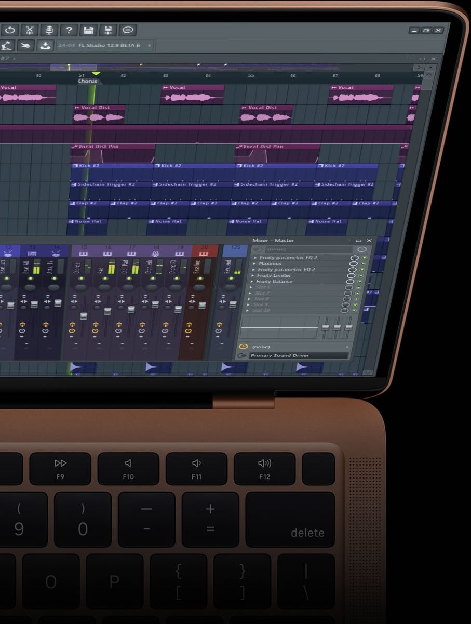Click piano icon atop Bassline track 20
The width and height of the screenshot is (471, 624).
pyautogui.click(x=204, y=254)
